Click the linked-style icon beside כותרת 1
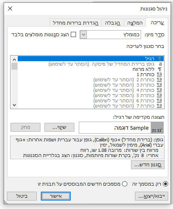The width and height of the screenshot is (173, 209). 159,74
